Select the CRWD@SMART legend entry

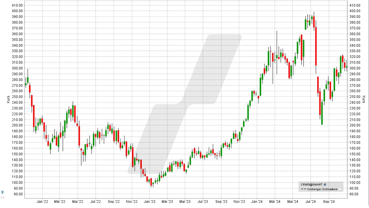pos(312,184)
